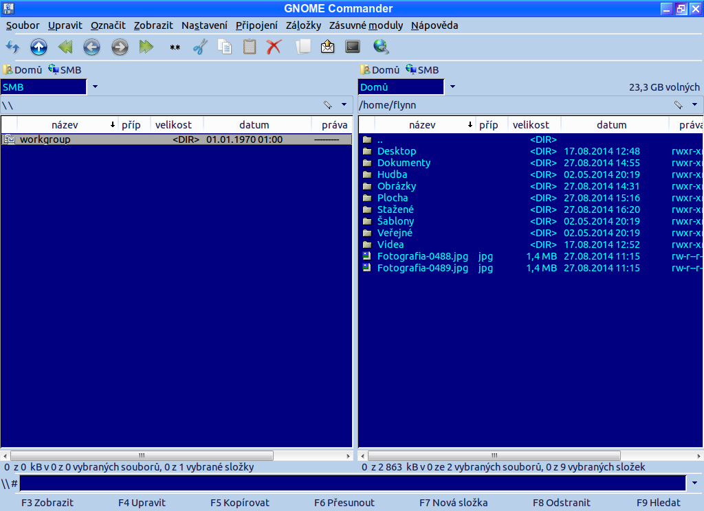Screen dimensions: 704x511
Task: Select the parent directory '..' entry
Action: click(x=531, y=139)
